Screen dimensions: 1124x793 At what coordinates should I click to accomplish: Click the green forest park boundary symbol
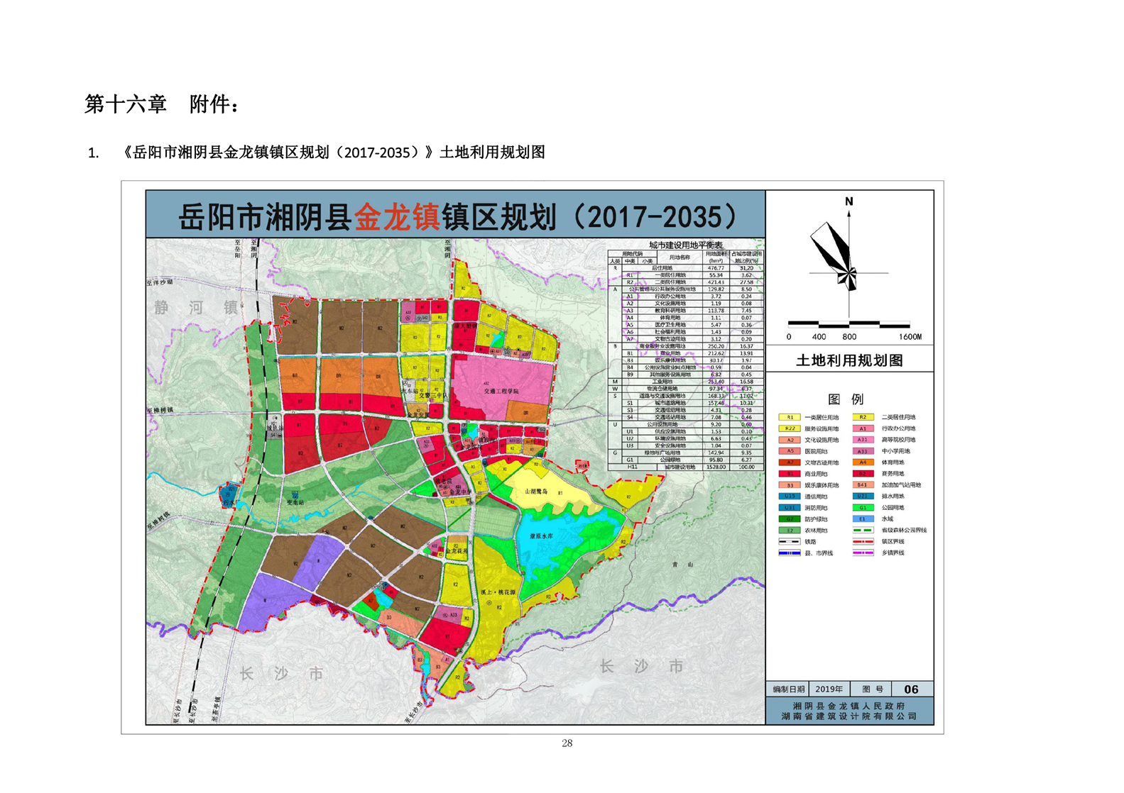(862, 531)
